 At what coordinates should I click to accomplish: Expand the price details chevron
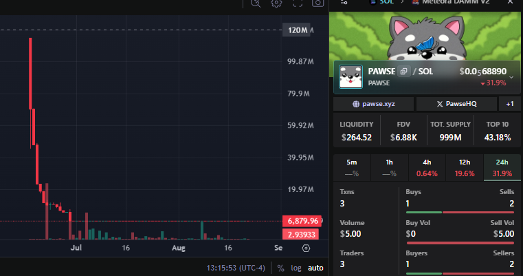pyautogui.click(x=511, y=78)
